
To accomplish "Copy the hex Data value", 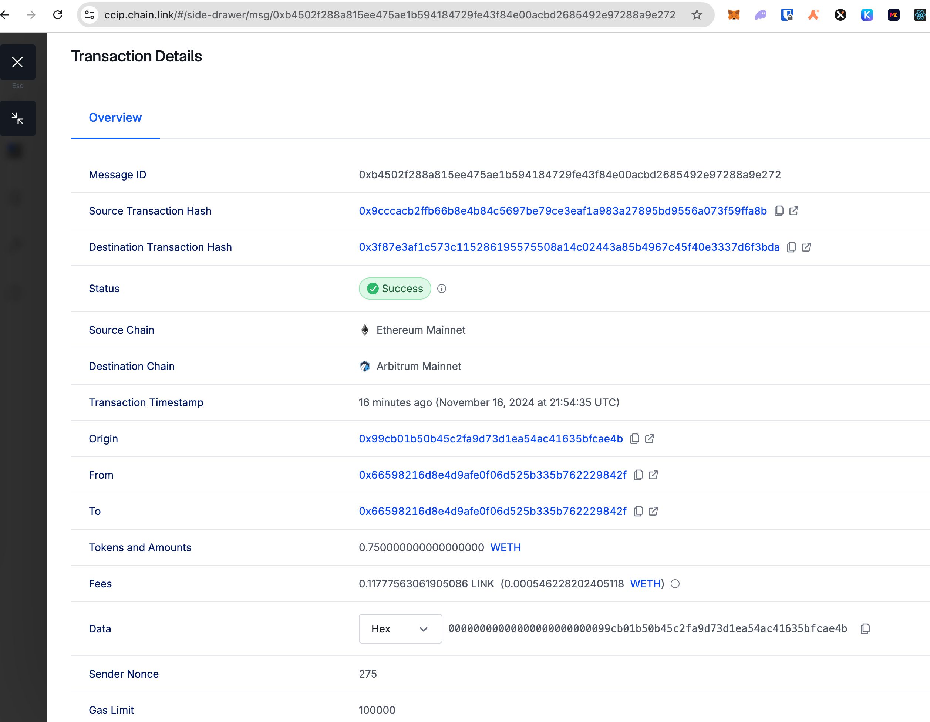I will 865,629.
